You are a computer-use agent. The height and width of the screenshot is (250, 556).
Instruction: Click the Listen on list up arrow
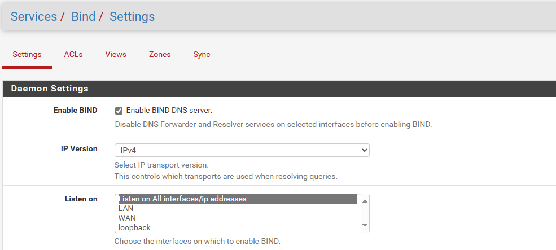365,201
